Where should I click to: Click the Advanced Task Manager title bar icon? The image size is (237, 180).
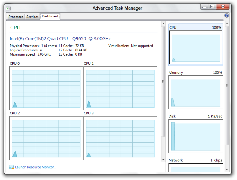(x=8, y=8)
